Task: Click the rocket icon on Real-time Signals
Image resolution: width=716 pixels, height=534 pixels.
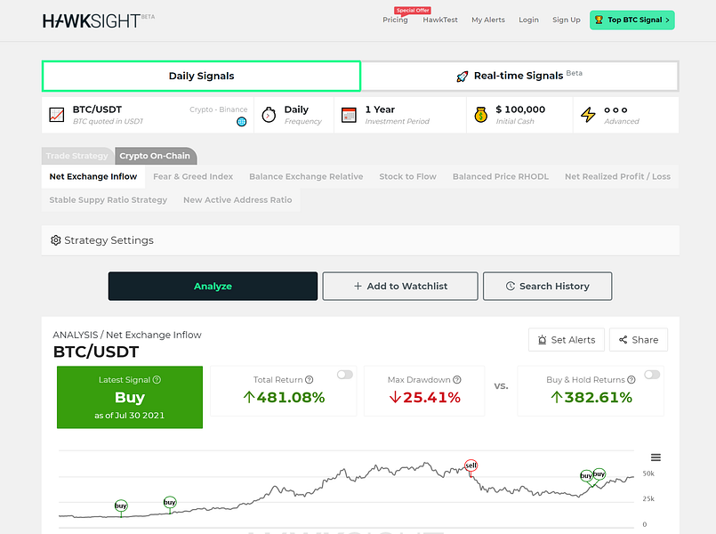Action: click(463, 76)
